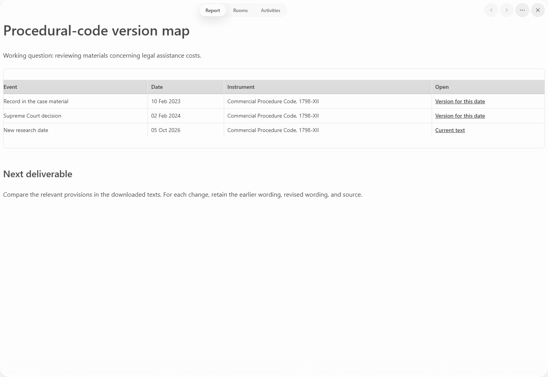
Task: Open version for Supreme Court decision date
Action: click(460, 116)
